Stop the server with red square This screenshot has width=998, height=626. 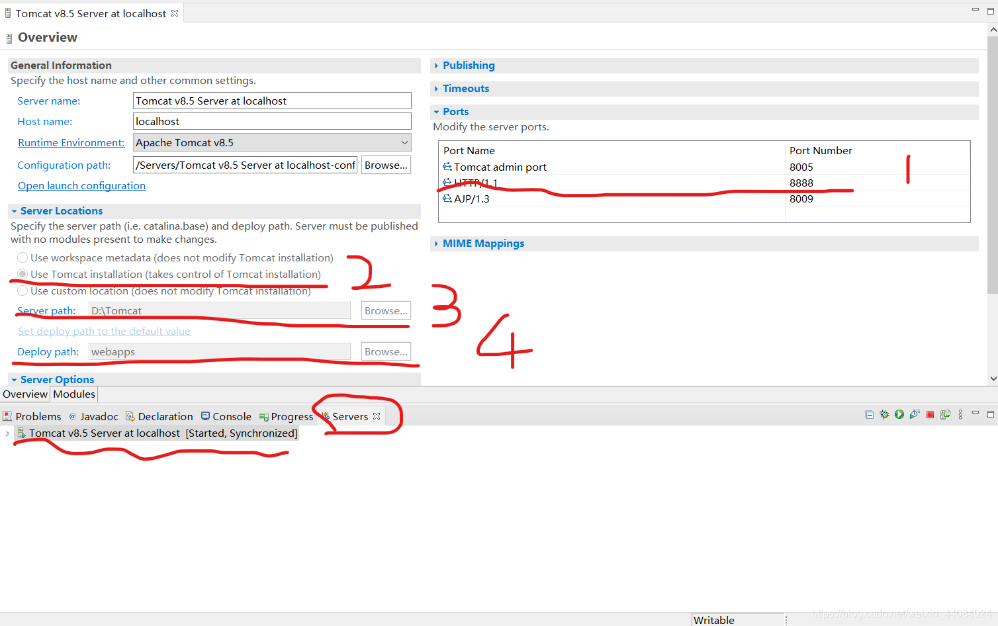click(930, 415)
